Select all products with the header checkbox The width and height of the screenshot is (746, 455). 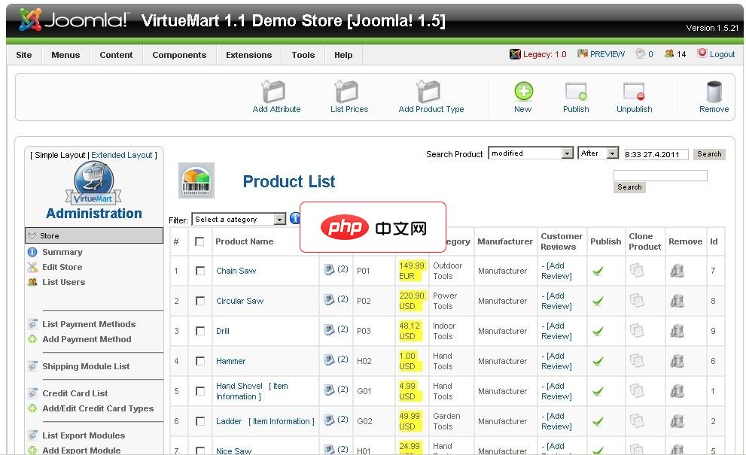click(x=201, y=241)
